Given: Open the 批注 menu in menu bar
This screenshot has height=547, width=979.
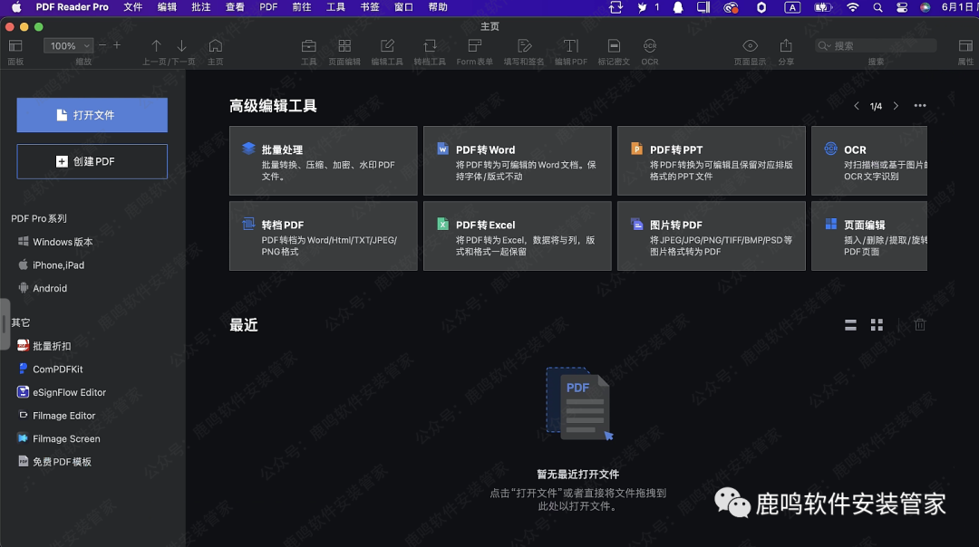Looking at the screenshot, I should coord(200,8).
